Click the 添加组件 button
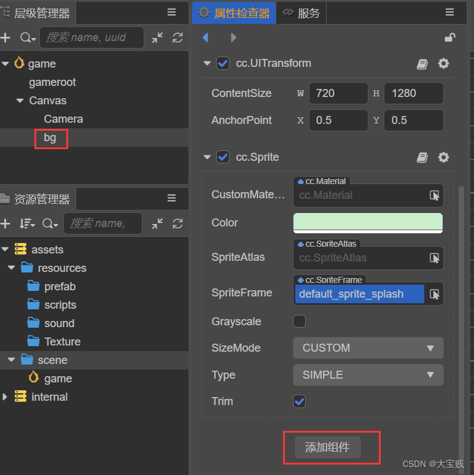 click(x=328, y=448)
